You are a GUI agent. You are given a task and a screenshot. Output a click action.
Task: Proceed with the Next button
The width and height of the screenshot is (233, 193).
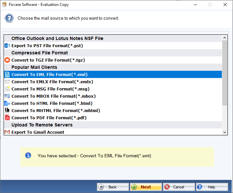(x=146, y=187)
